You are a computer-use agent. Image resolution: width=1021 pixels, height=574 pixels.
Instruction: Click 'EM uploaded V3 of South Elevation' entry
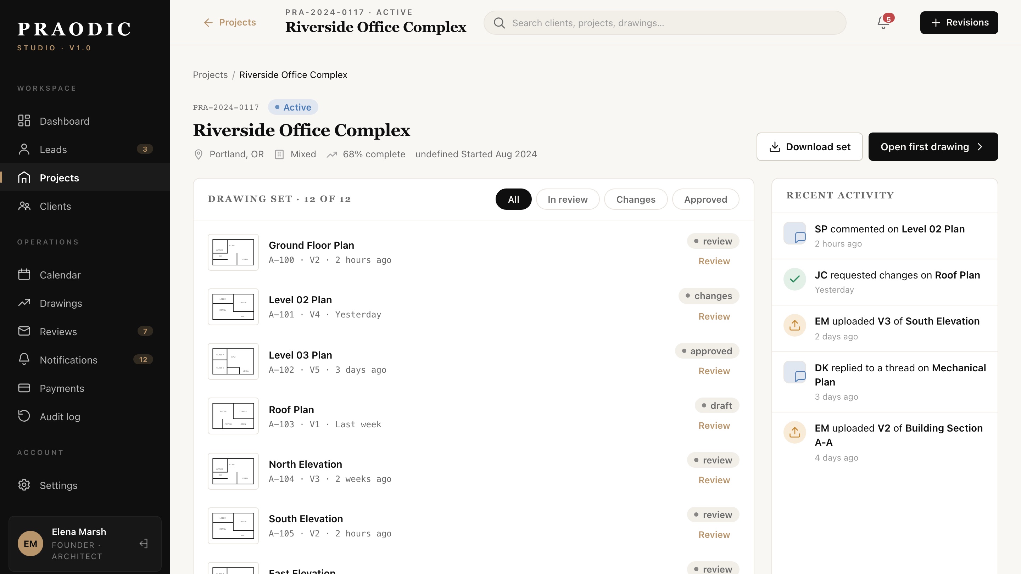(x=885, y=328)
